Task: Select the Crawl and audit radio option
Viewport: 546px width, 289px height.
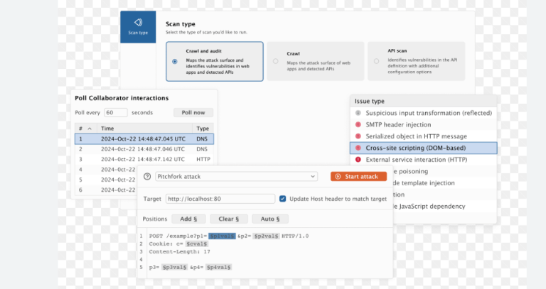Action: coord(175,62)
